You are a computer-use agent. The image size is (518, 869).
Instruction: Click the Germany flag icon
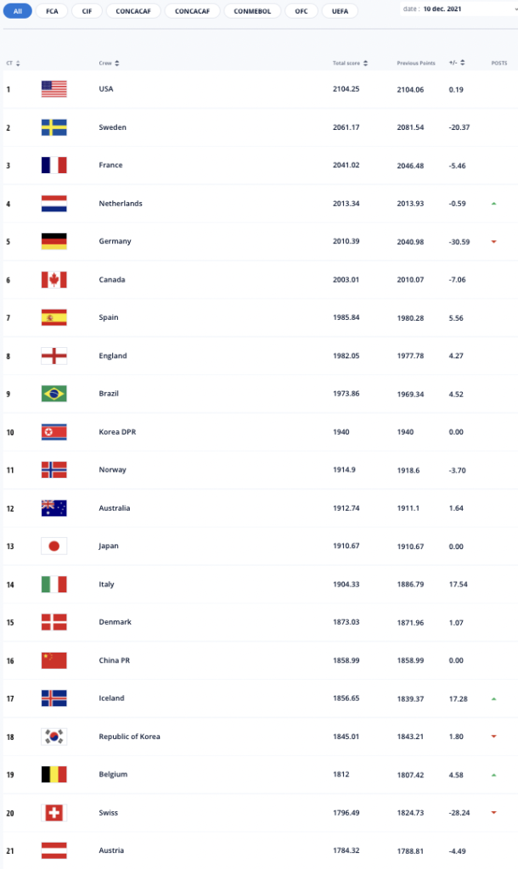pos(53,241)
